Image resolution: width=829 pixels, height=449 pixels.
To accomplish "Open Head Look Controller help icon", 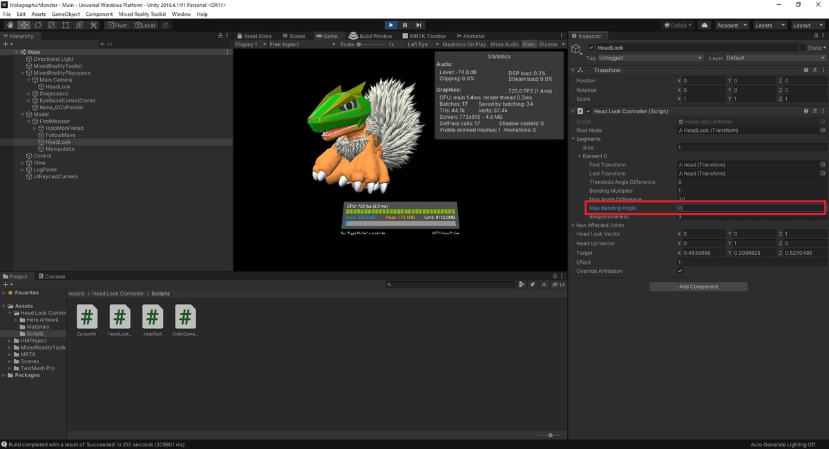I will pyautogui.click(x=806, y=111).
